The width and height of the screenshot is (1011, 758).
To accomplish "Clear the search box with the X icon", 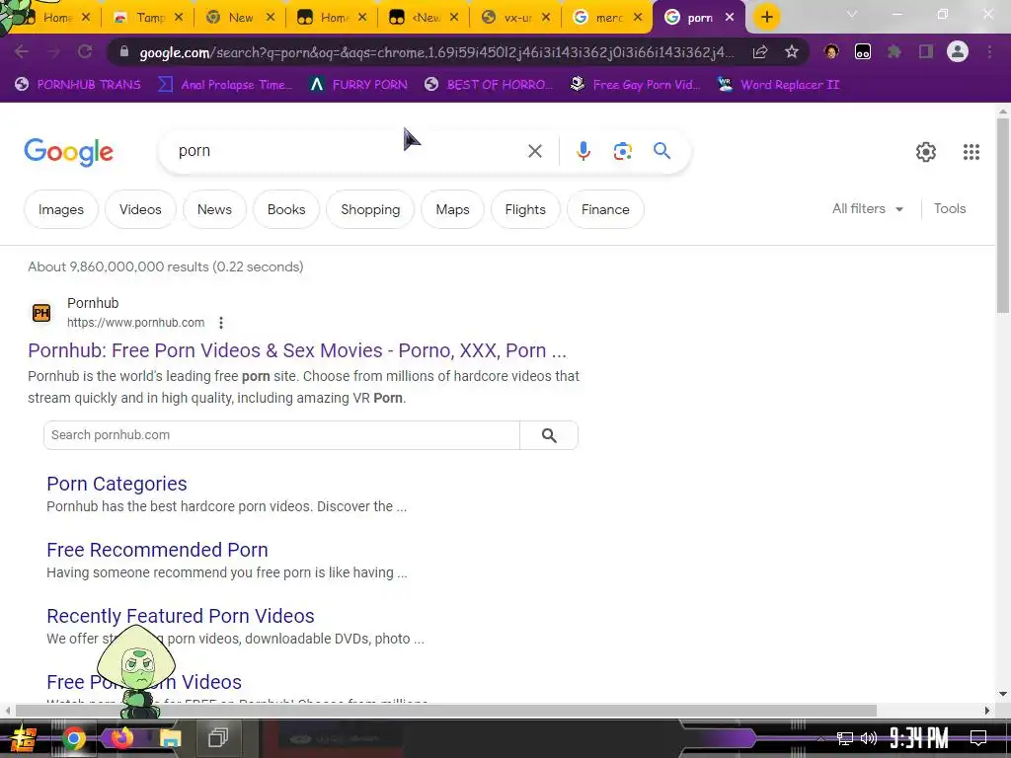I will [x=535, y=151].
